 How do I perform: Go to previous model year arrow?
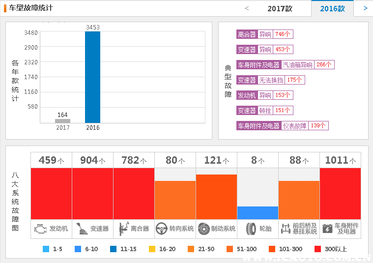click(x=247, y=8)
